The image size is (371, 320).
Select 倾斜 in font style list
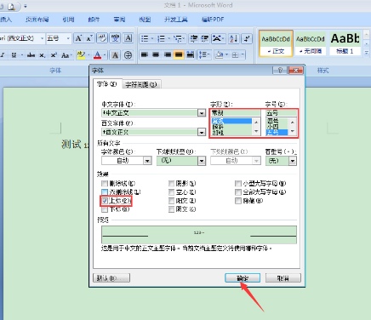[x=218, y=127]
